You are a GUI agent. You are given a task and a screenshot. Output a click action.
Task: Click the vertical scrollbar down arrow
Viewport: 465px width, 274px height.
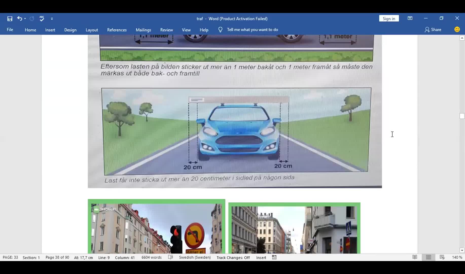click(462, 250)
